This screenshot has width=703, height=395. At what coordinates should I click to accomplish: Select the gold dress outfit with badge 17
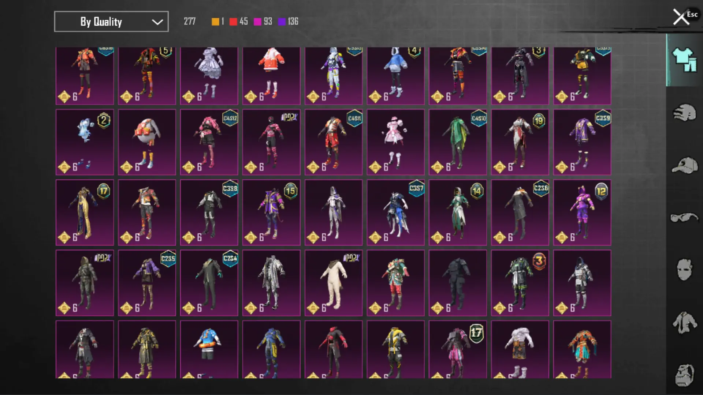pos(85,212)
